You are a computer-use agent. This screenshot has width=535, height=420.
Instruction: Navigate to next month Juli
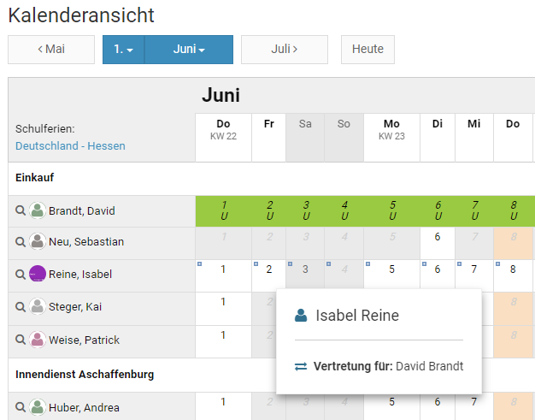(285, 50)
